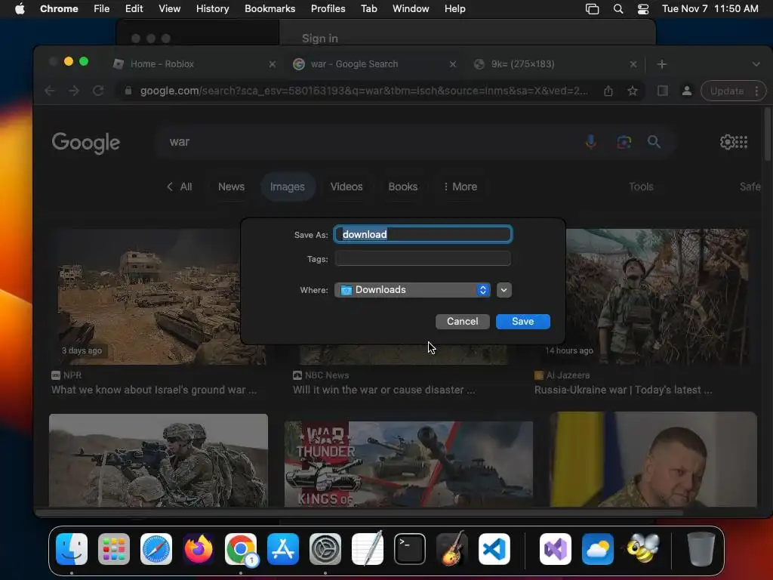Image resolution: width=773 pixels, height=580 pixels.
Task: Close the 9k= (275×183) tab
Action: pos(633,64)
